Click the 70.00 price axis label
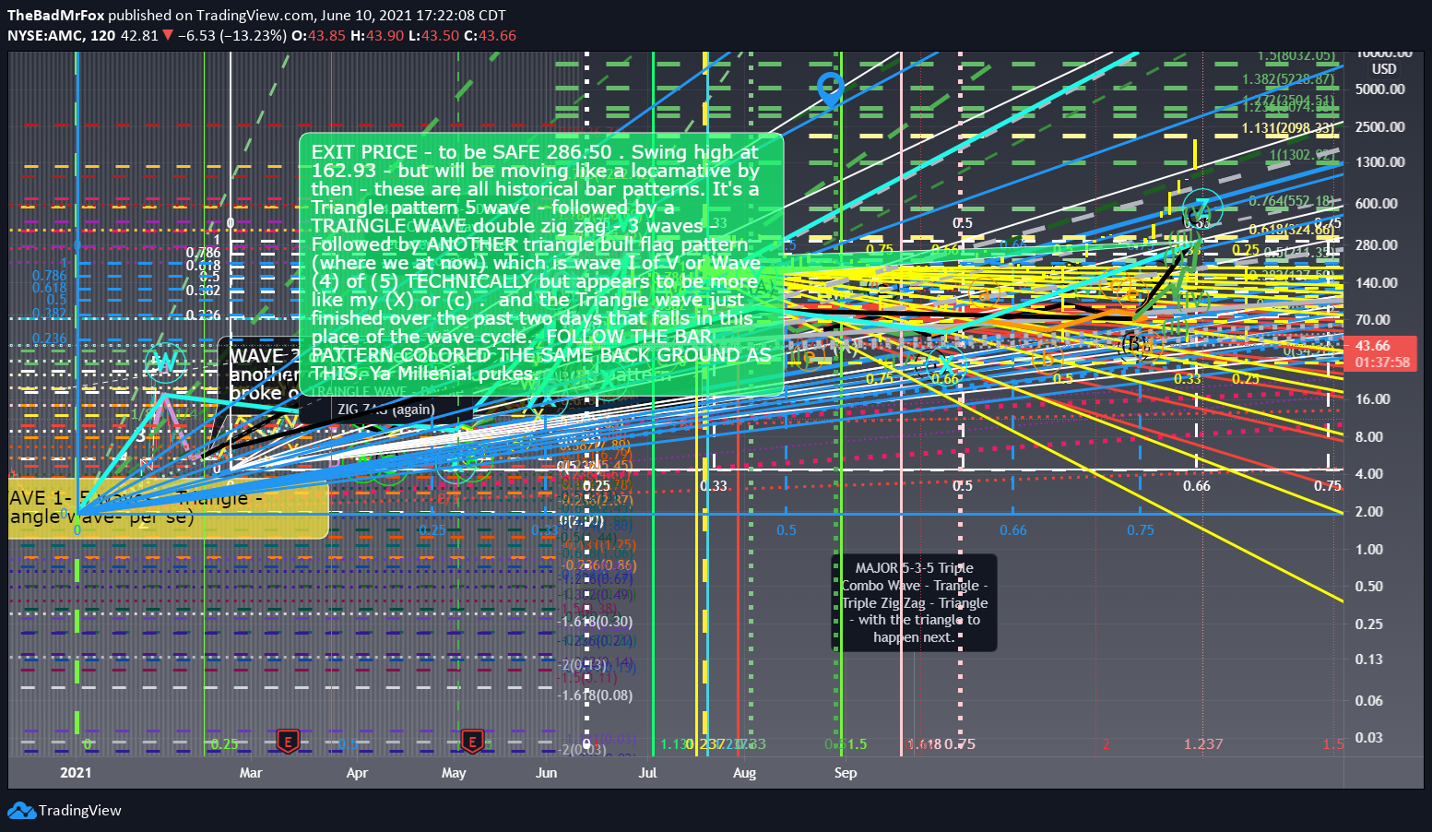The height and width of the screenshot is (832, 1432). 1373,320
